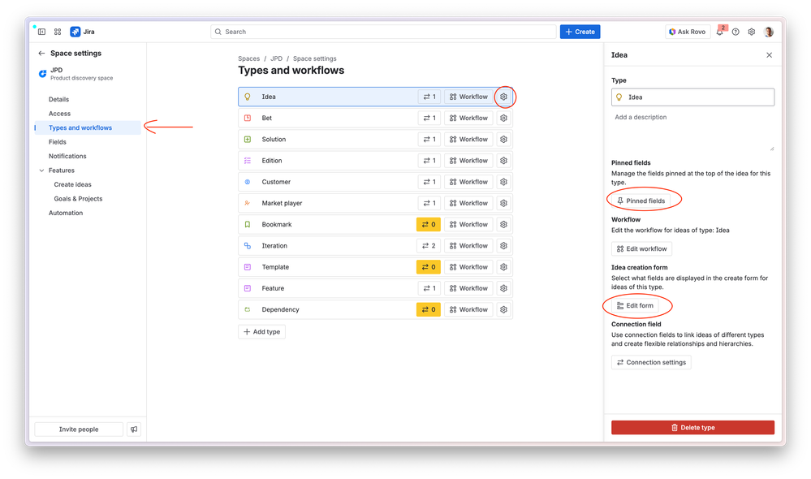
Task: Open settings gear for Feature type
Action: pyautogui.click(x=504, y=288)
